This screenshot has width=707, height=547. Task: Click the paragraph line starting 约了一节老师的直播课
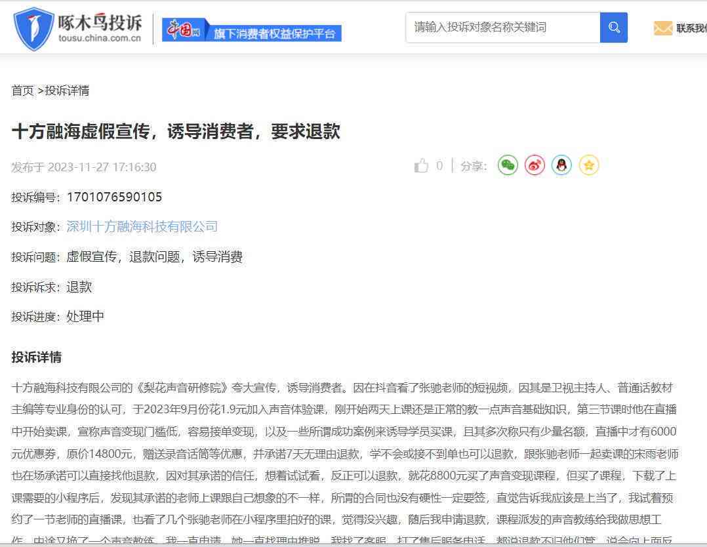pos(336,519)
